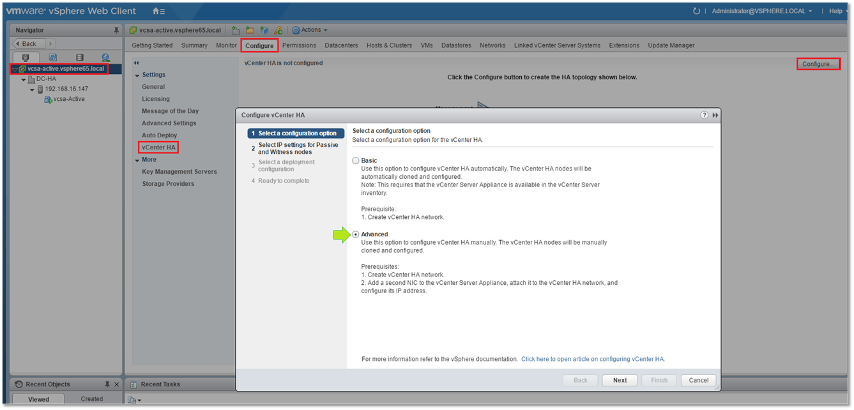The width and height of the screenshot is (854, 410).
Task: Click the New Folder toolbar icon
Action: 250,30
